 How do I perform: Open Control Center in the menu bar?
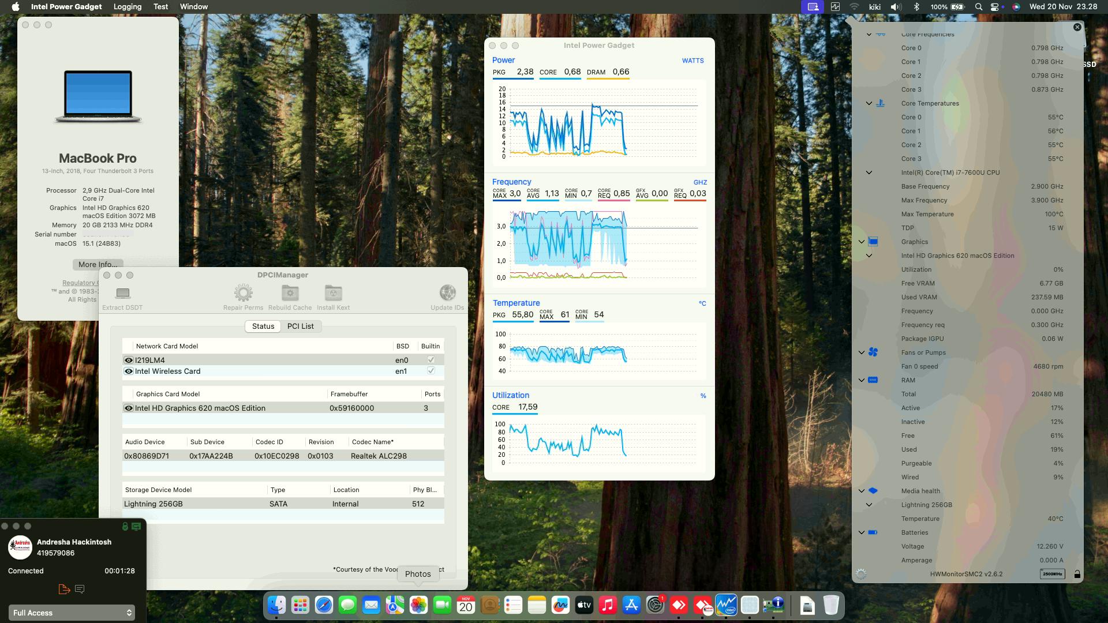[994, 7]
